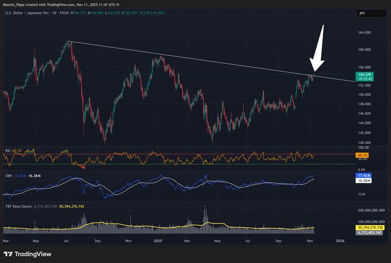This screenshot has height=263, width=391.
Task: Select the RSI indicator label
Action: tap(9, 151)
